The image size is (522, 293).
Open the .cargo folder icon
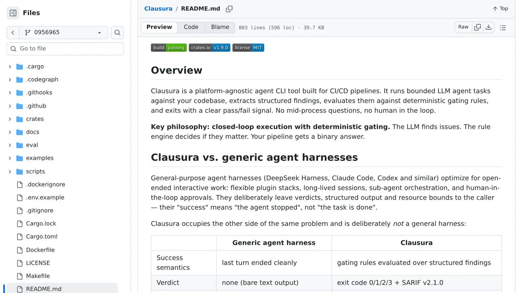click(x=20, y=66)
